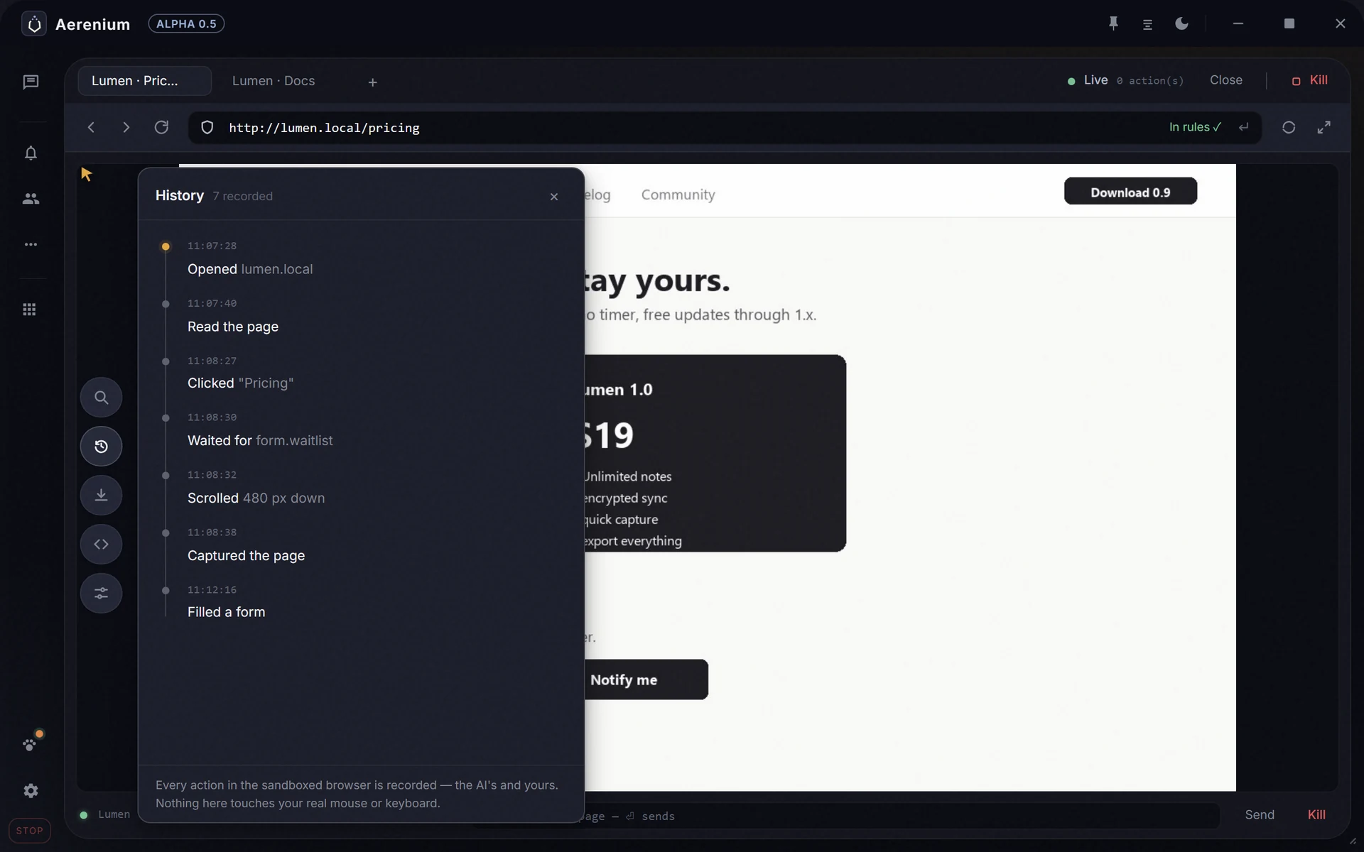Open the sliders adjustments tool icon
This screenshot has height=852, width=1364.
click(101, 594)
